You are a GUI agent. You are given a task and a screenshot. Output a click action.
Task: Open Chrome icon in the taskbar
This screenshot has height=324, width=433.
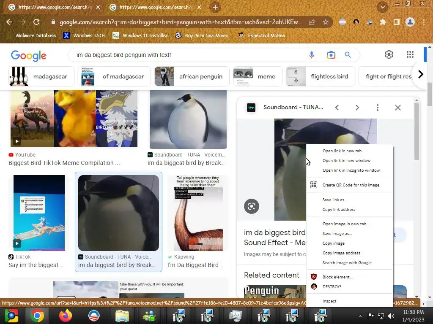(37, 316)
